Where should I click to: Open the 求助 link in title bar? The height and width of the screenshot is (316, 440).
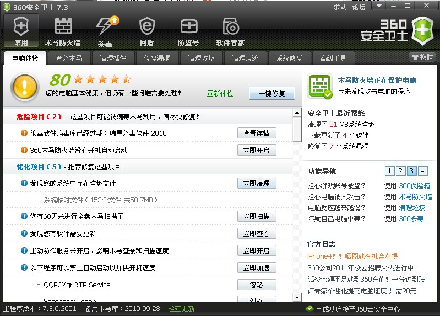(x=340, y=7)
